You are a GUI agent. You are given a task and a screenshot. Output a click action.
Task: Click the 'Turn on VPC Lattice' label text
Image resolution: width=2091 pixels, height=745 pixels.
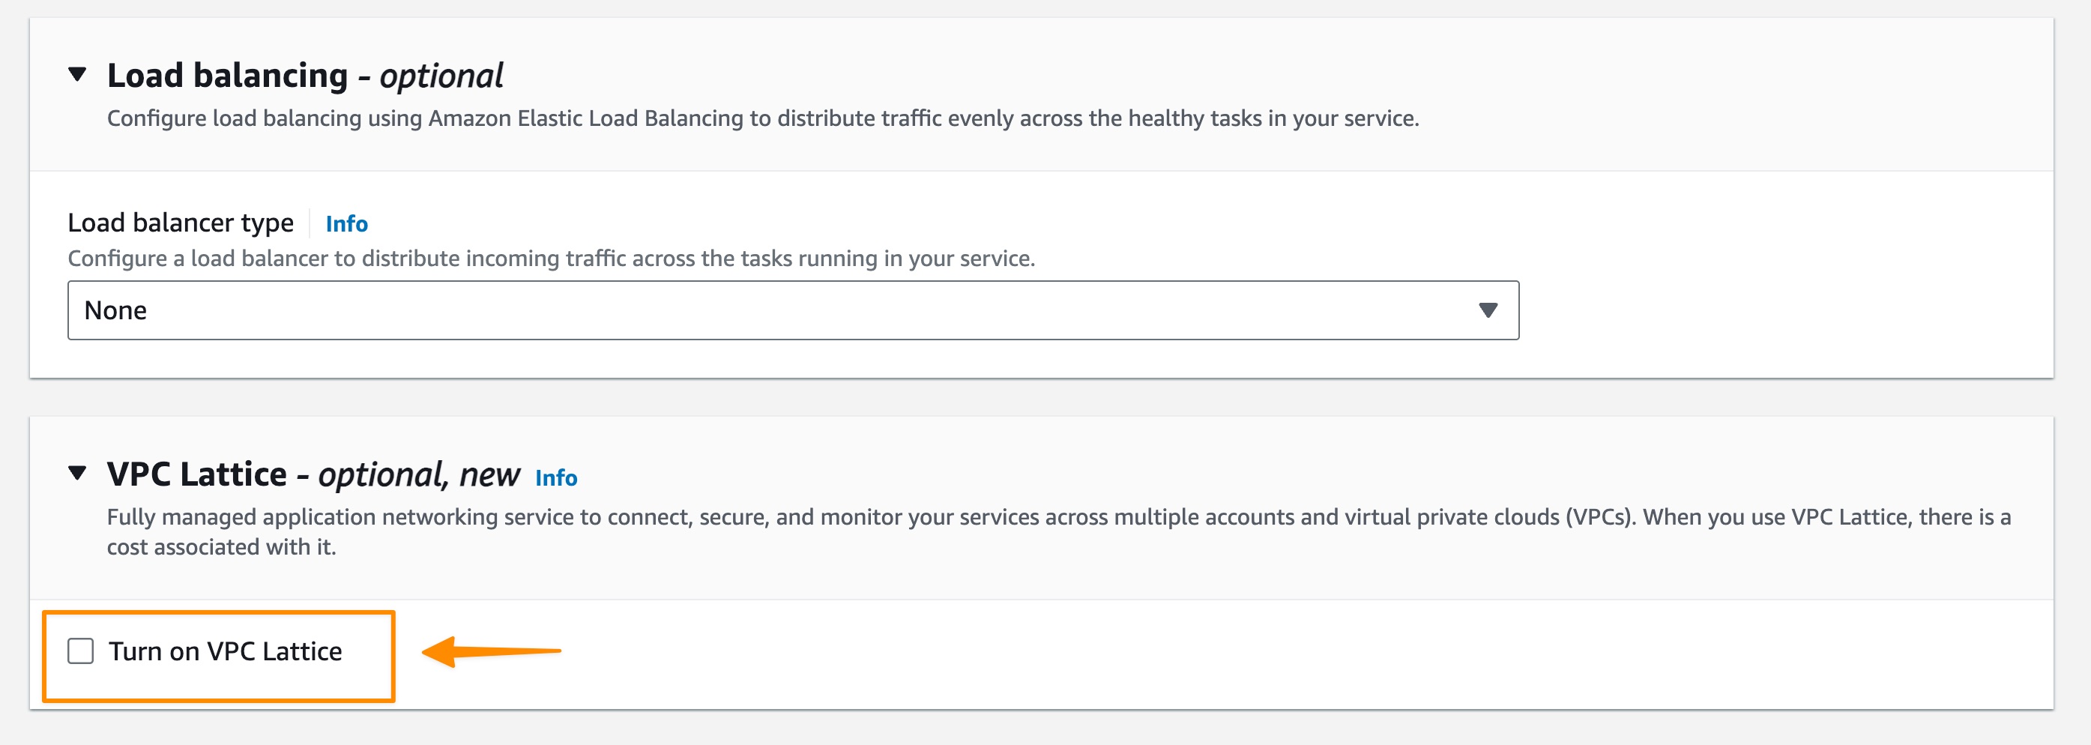click(226, 651)
